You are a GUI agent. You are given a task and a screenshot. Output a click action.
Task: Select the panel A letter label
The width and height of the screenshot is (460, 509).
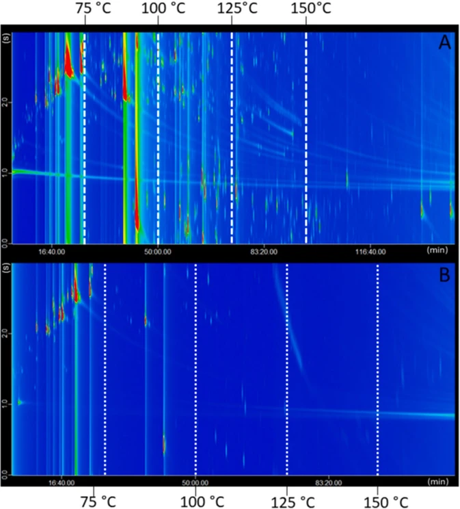(x=444, y=44)
